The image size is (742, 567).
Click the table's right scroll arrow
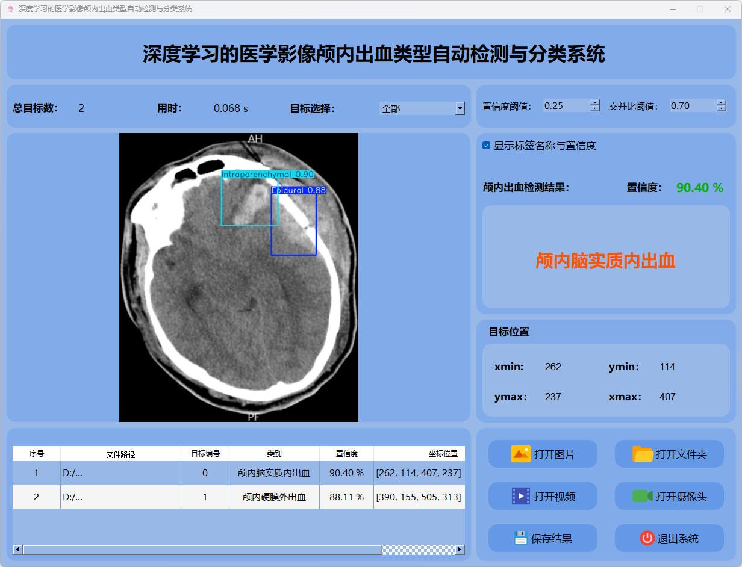point(460,550)
